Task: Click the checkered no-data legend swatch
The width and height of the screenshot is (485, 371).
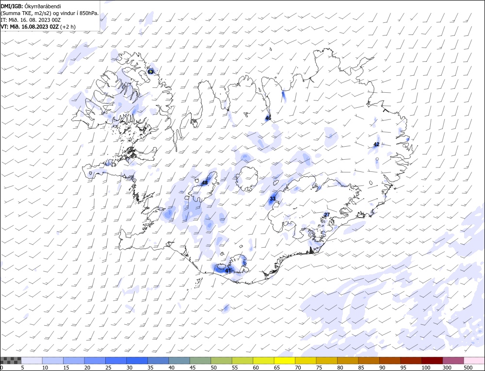Action: [x=11, y=360]
